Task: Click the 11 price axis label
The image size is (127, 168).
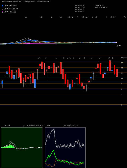Action: (122, 73)
